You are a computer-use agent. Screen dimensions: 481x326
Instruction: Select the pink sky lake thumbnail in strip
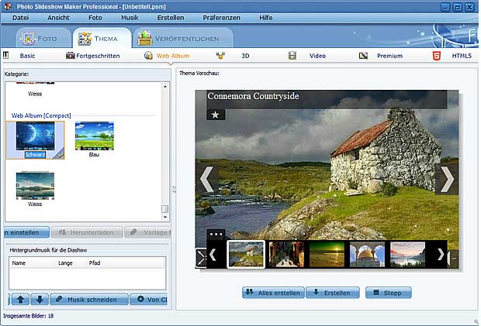click(x=407, y=254)
